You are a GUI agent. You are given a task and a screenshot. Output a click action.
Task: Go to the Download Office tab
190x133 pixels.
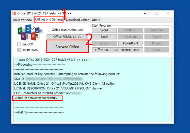[77, 20]
